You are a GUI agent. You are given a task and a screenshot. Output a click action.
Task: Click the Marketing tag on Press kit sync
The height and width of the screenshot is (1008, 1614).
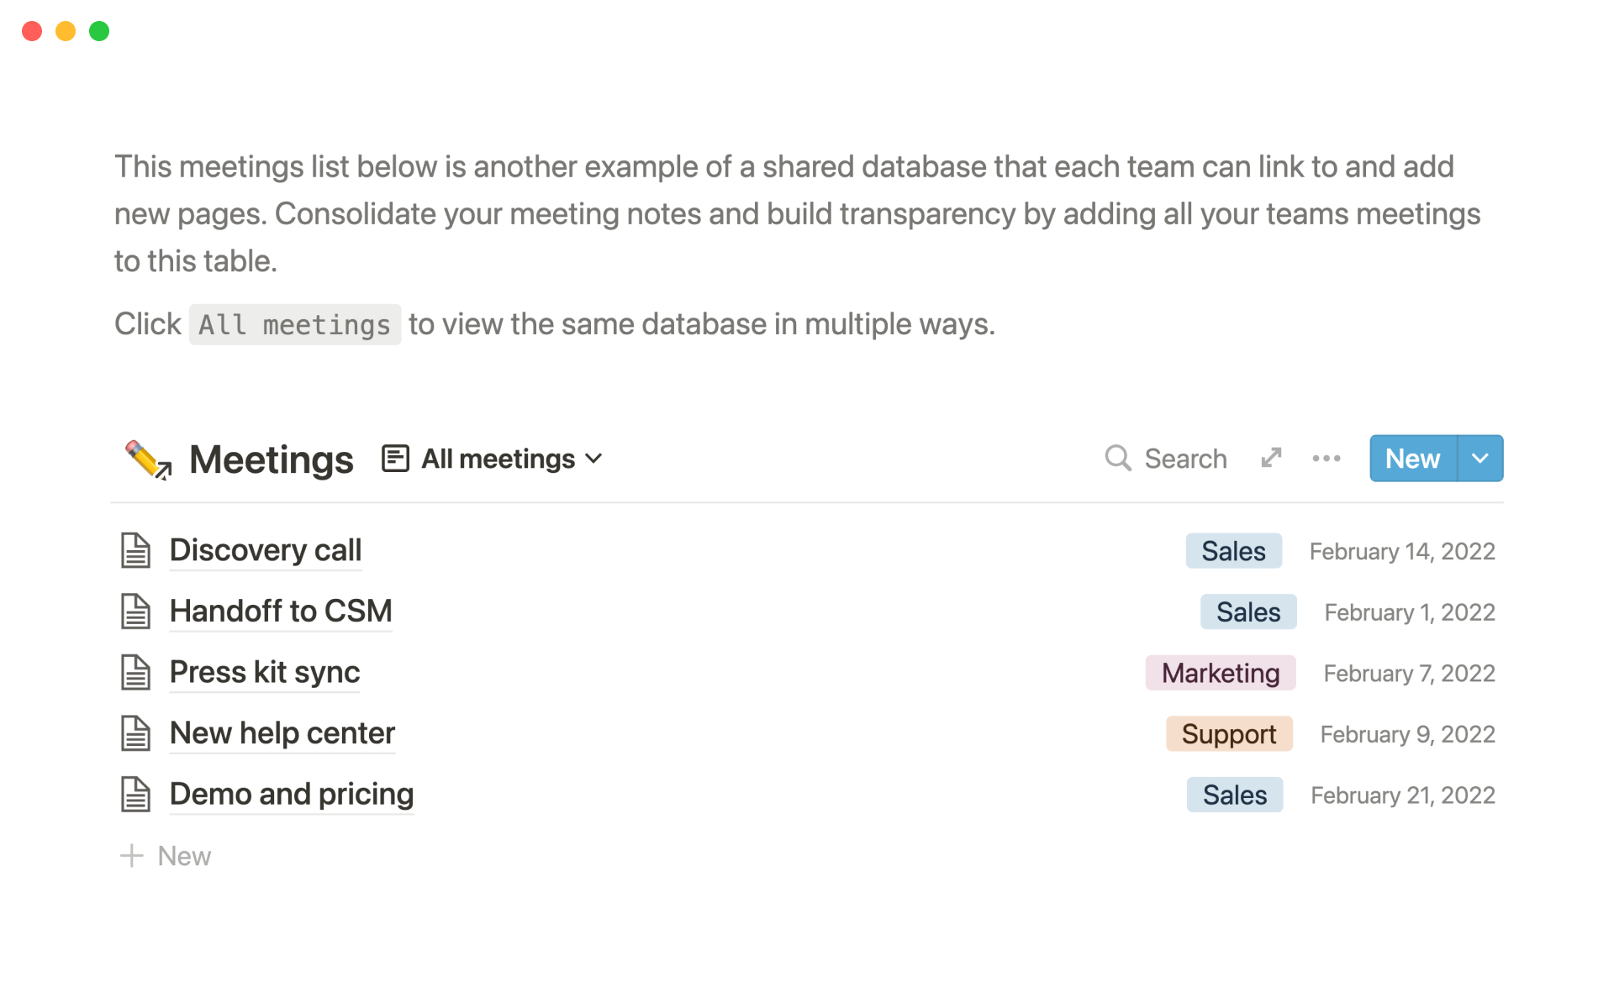point(1220,673)
